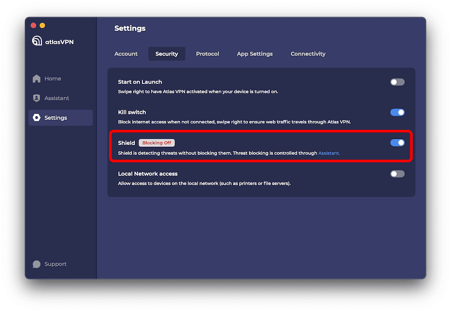Switch to the Connectivity tab

pos(308,54)
